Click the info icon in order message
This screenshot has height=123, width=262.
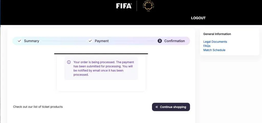(69, 62)
